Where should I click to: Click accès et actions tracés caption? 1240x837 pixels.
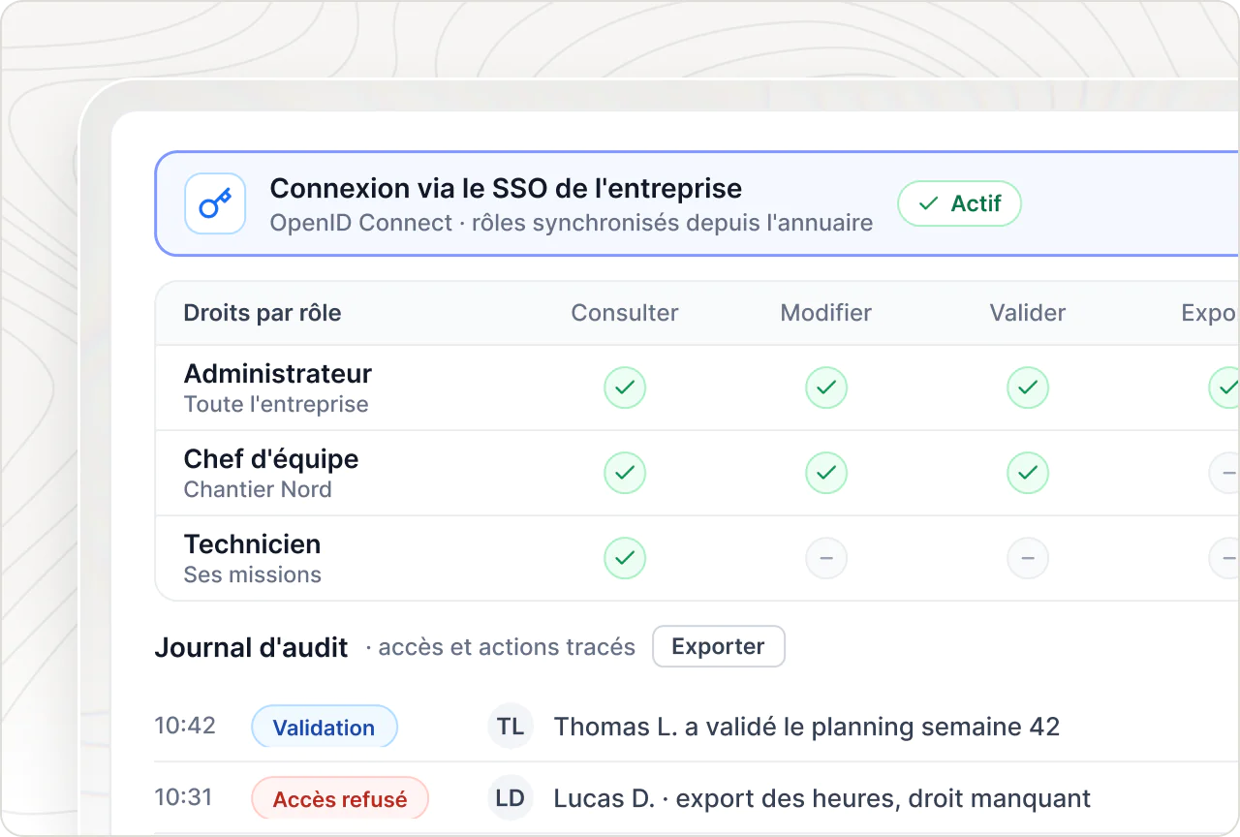click(x=507, y=647)
